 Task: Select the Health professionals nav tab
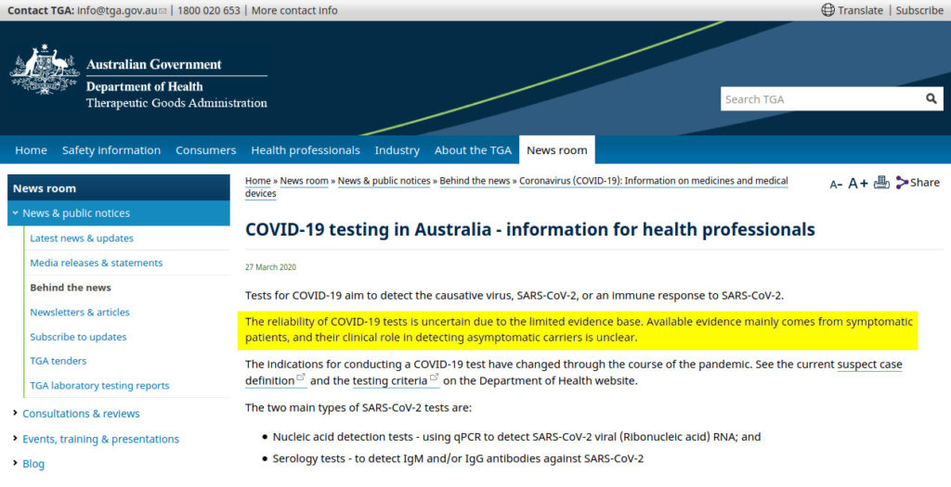point(305,150)
